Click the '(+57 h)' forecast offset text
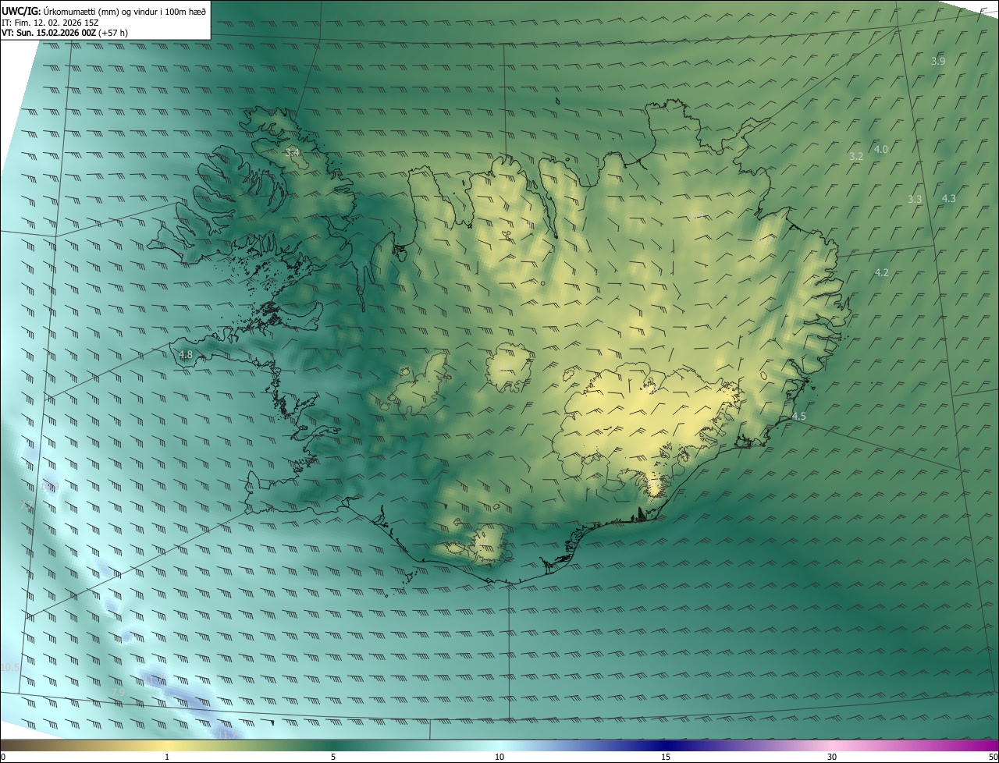999x763 pixels. 113,33
